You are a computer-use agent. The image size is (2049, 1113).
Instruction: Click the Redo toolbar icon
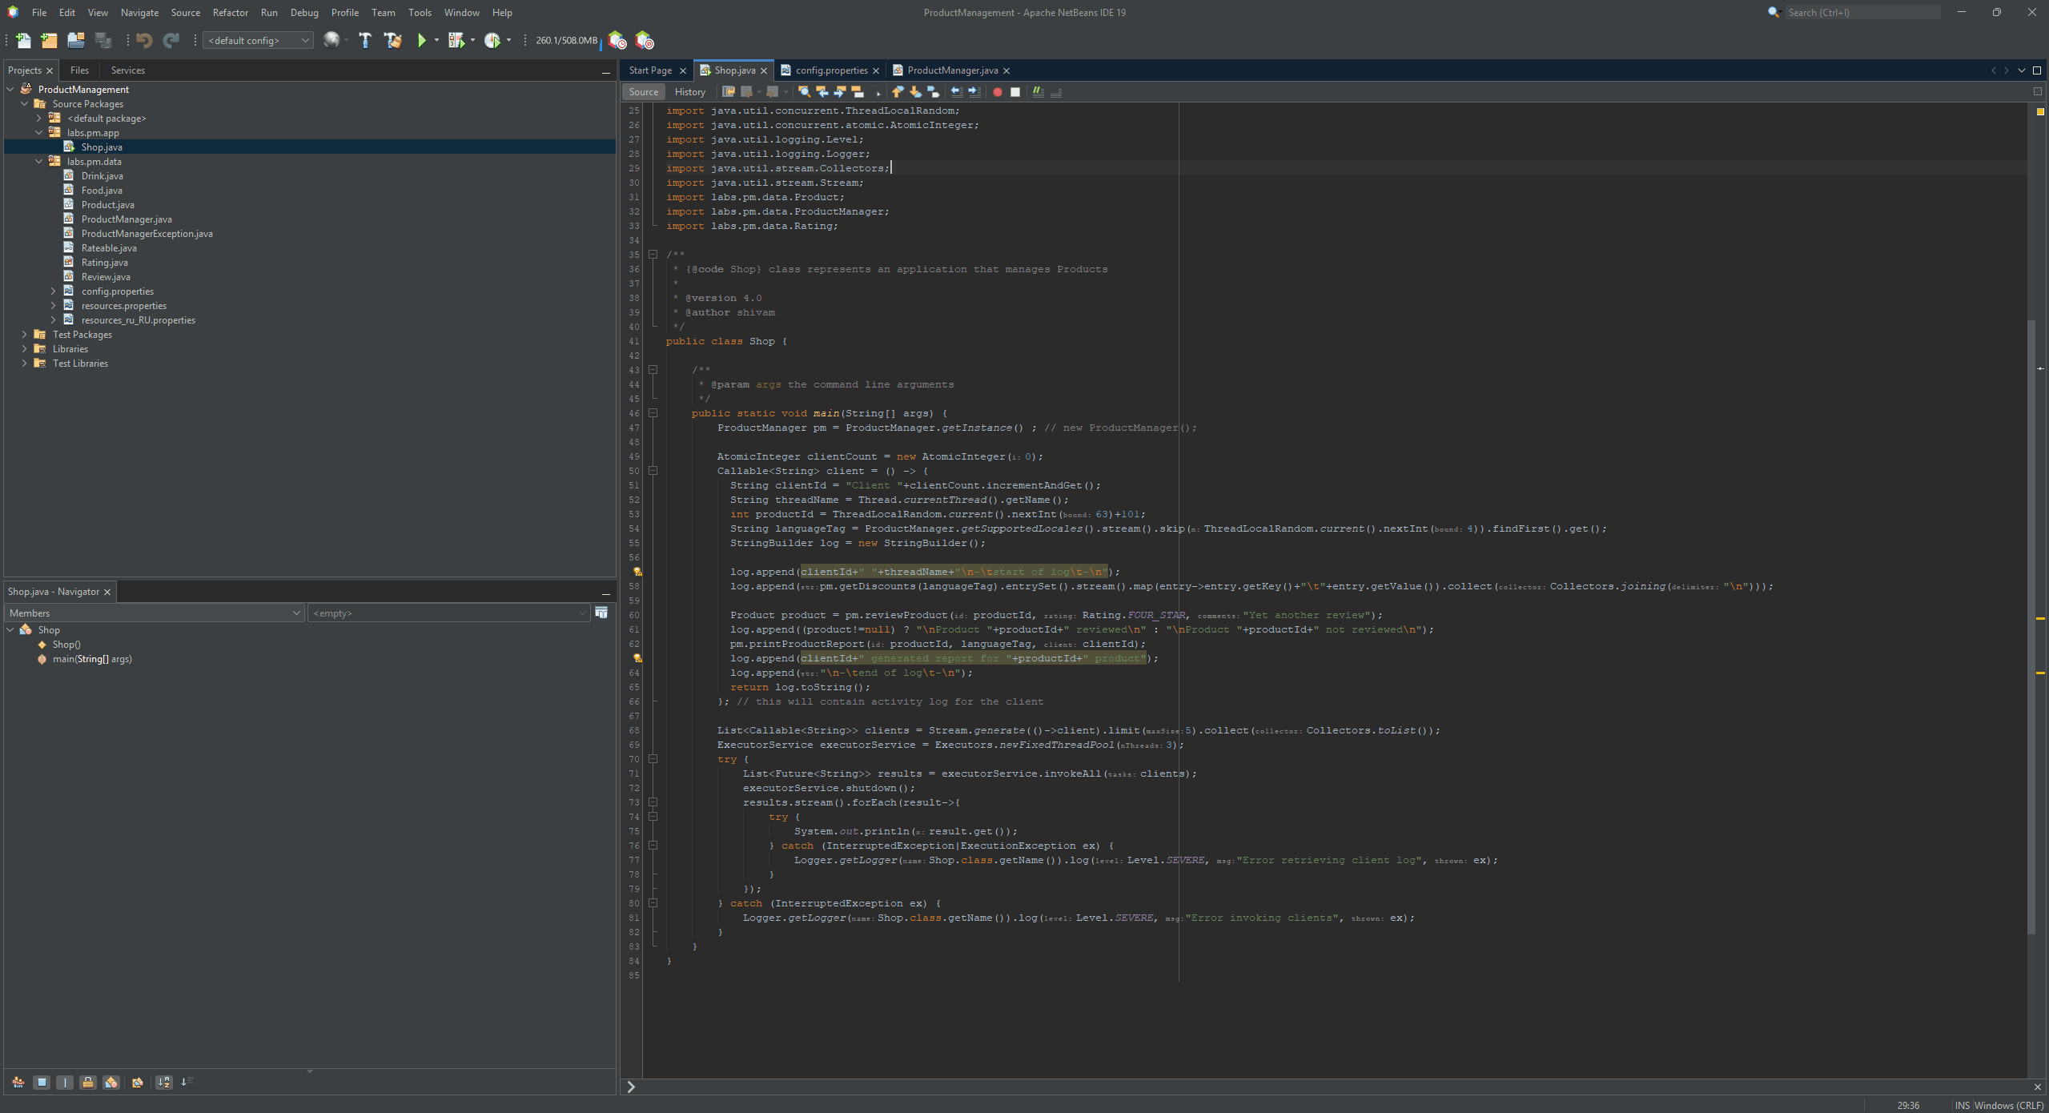coord(171,40)
